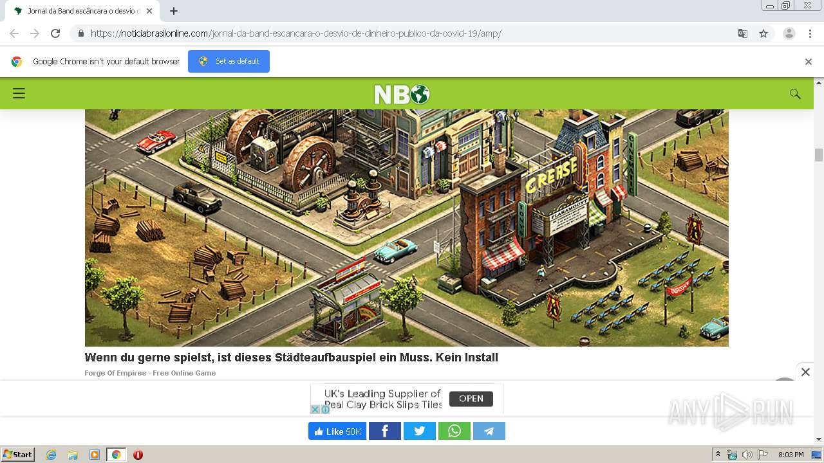Viewport: 824px width, 463px height.
Task: Open the volume tray icon
Action: click(x=747, y=455)
